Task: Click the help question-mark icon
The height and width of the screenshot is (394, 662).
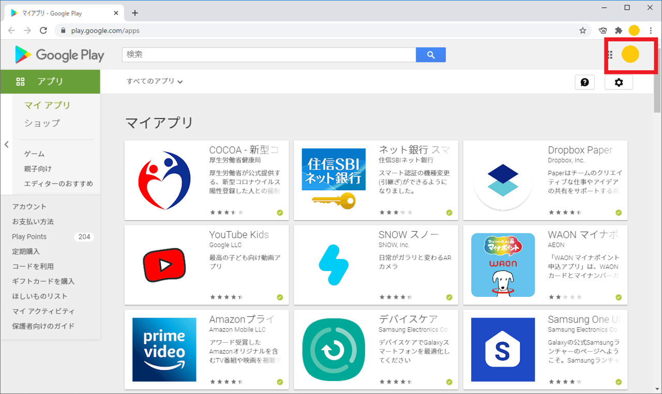Action: 584,82
